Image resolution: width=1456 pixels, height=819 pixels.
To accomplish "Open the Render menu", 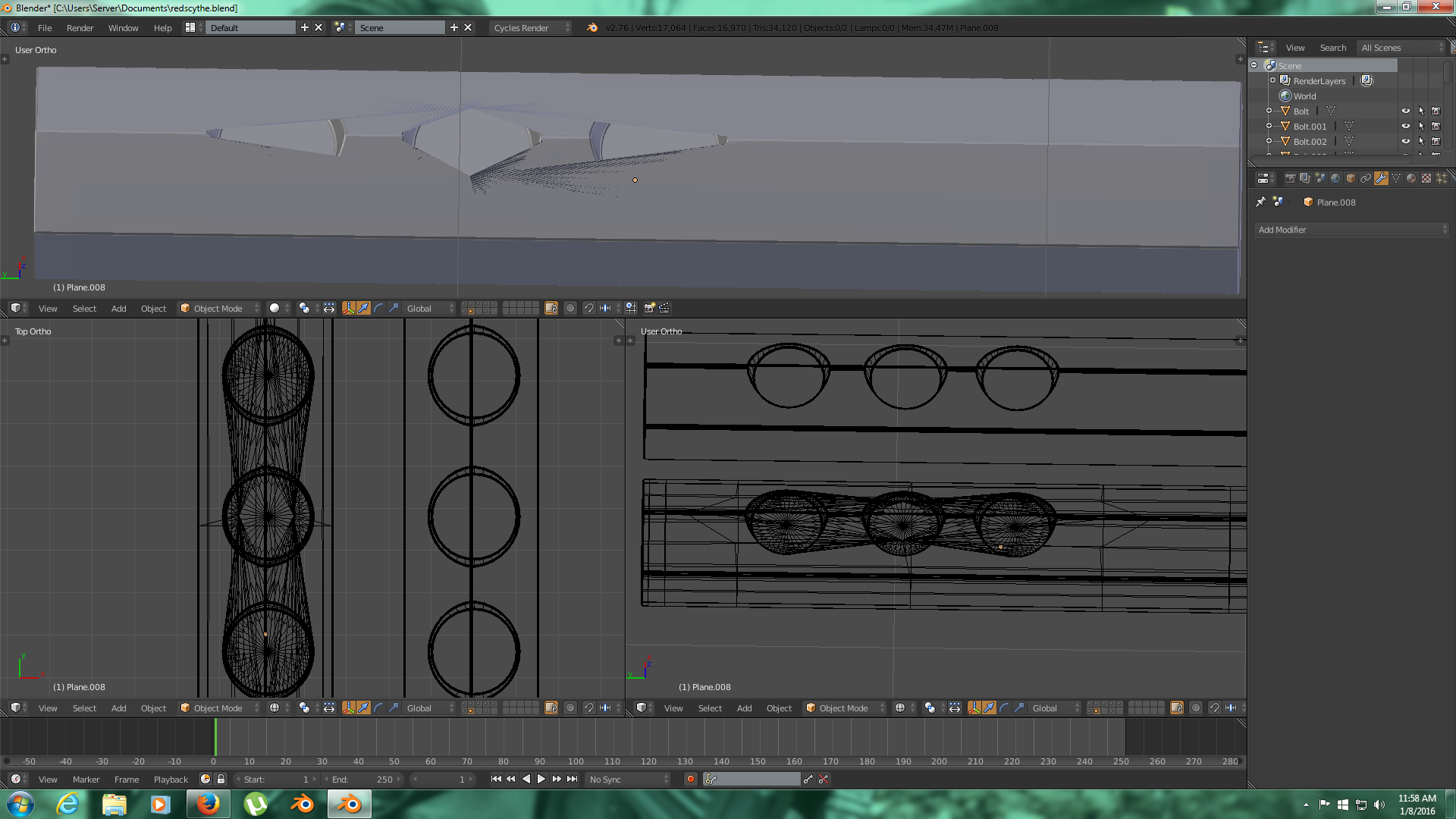I will click(x=80, y=27).
